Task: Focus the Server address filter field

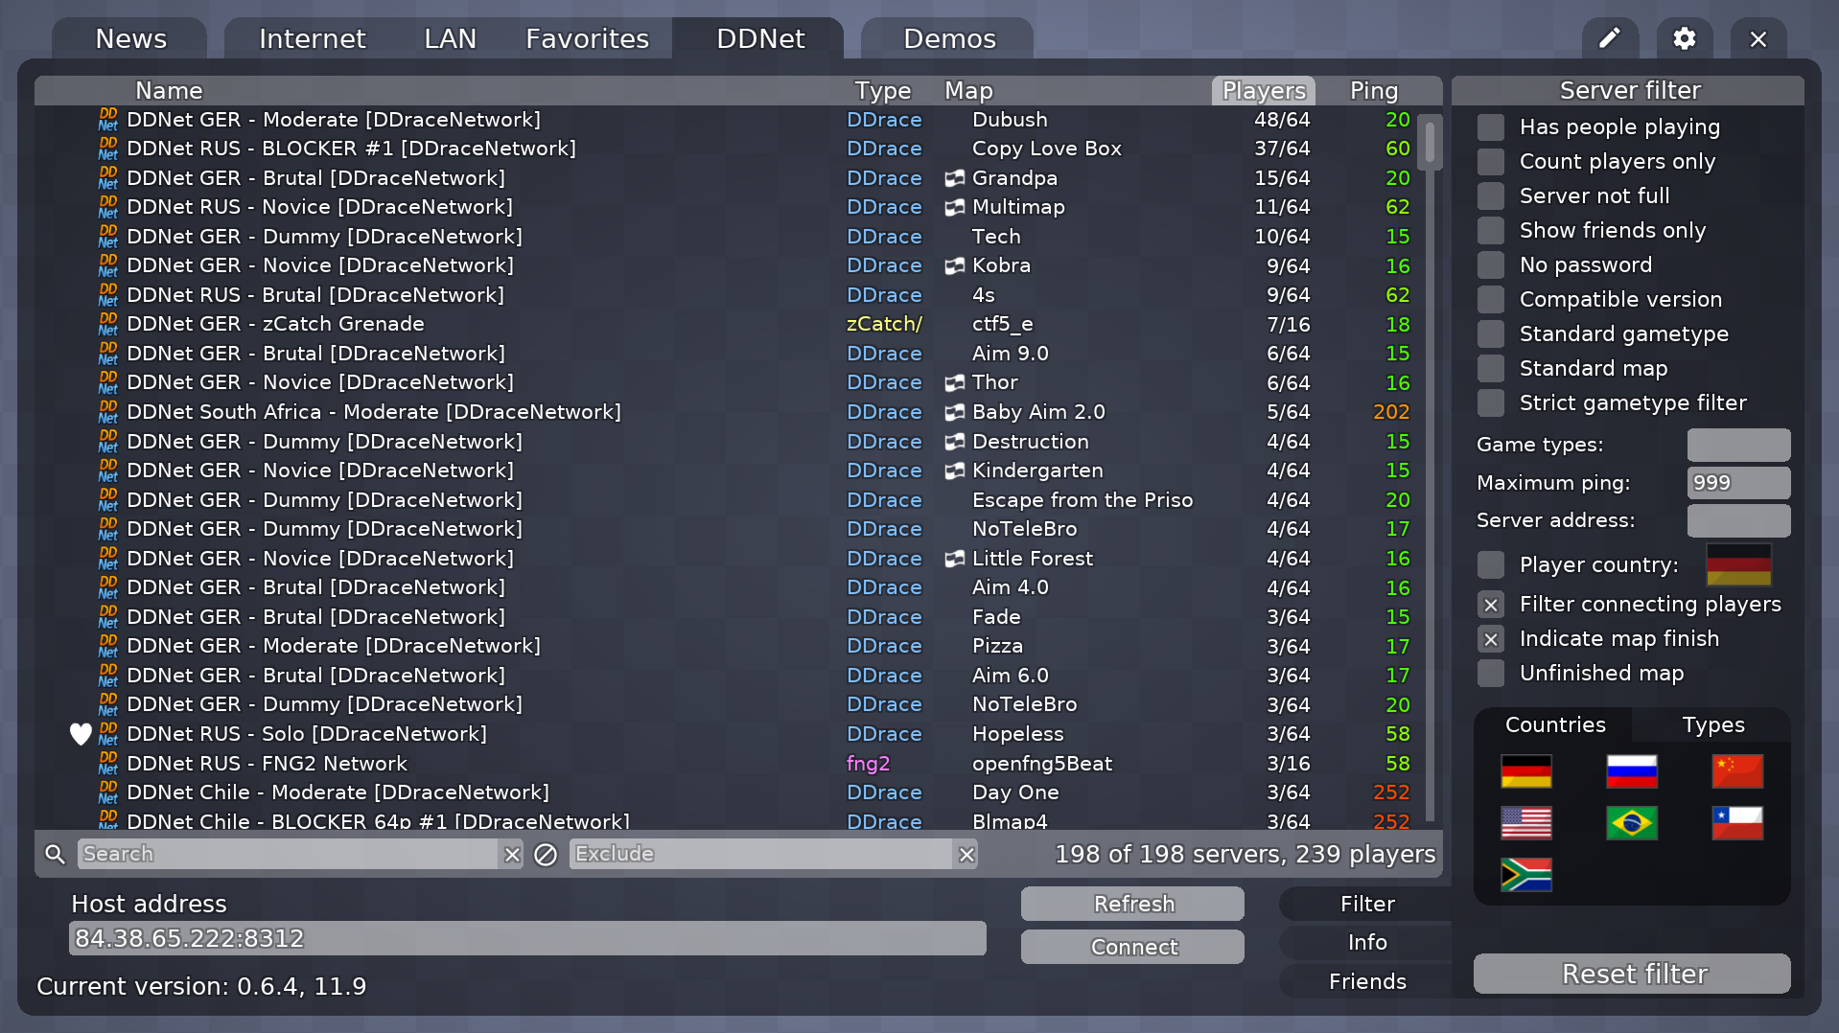Action: pos(1738,520)
